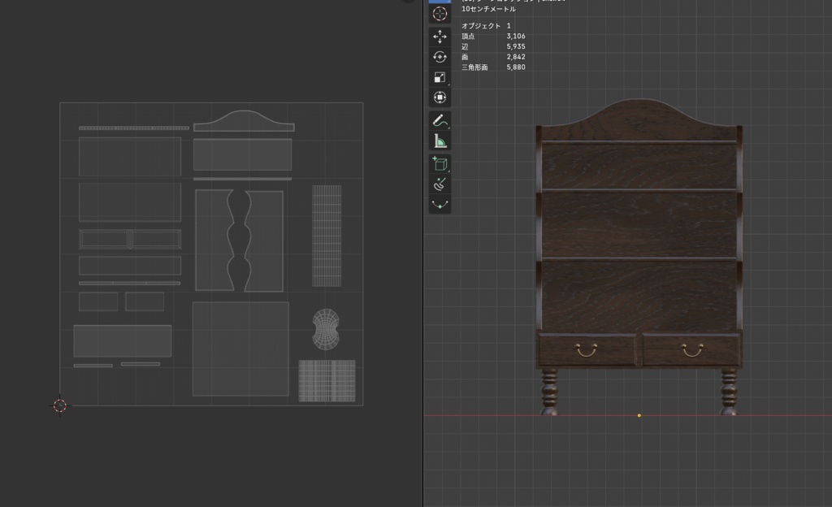The image size is (832, 507).
Task: Choose the Scale tool
Action: pyautogui.click(x=440, y=77)
